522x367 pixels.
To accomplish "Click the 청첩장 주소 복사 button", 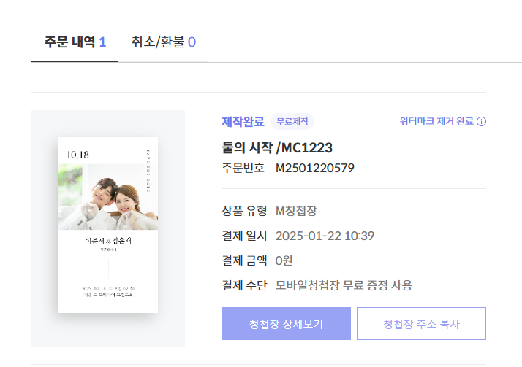I will (421, 324).
